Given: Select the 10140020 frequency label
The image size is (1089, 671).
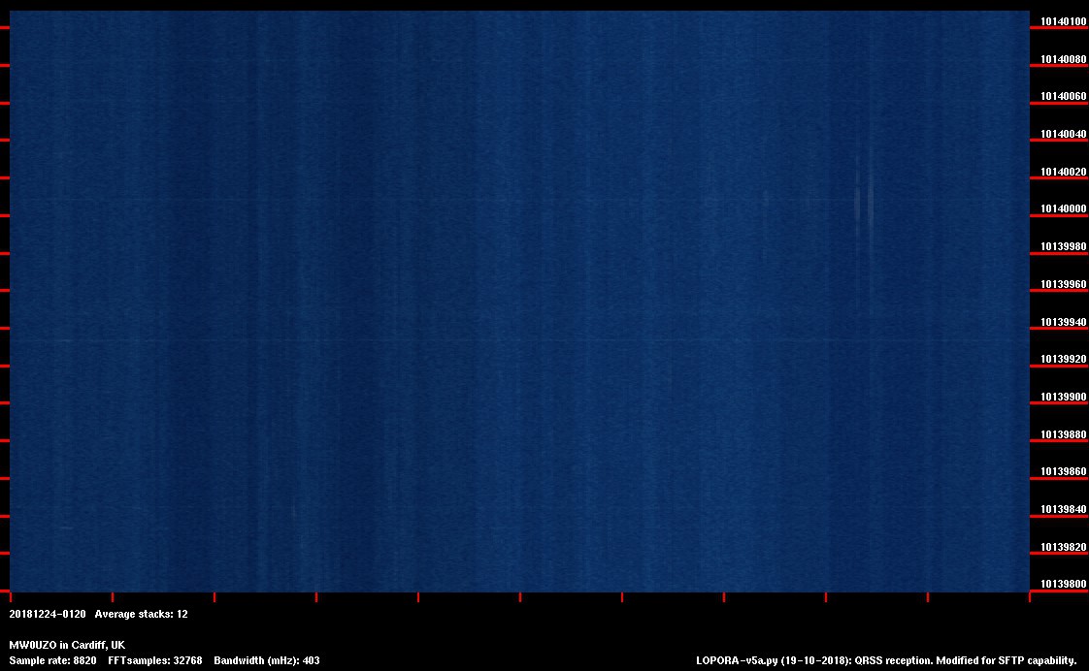Looking at the screenshot, I should click(x=1063, y=173).
